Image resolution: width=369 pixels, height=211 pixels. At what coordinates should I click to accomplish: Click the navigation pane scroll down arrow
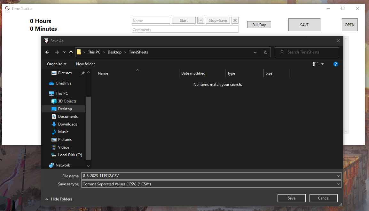(88, 166)
